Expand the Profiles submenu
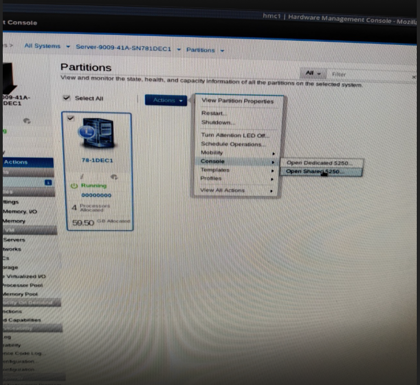The image size is (420, 385). click(237, 179)
